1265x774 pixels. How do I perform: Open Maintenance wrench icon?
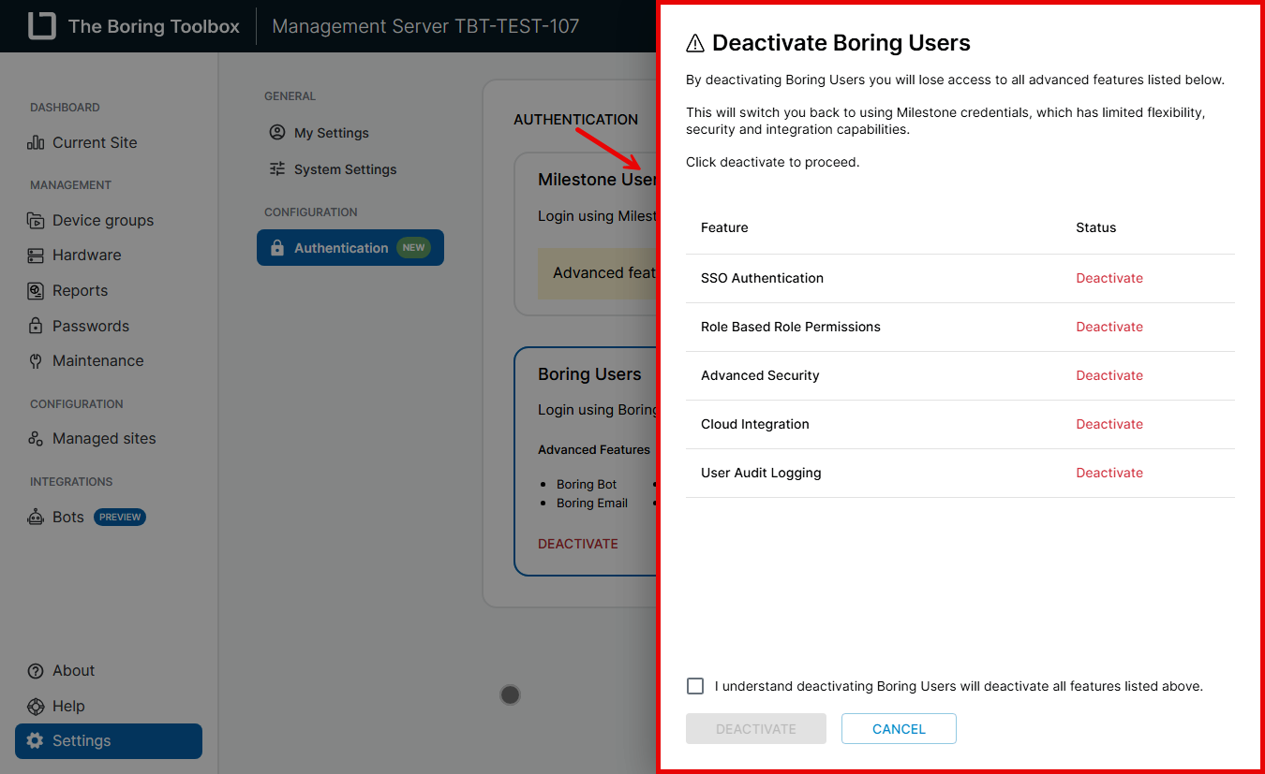point(36,361)
